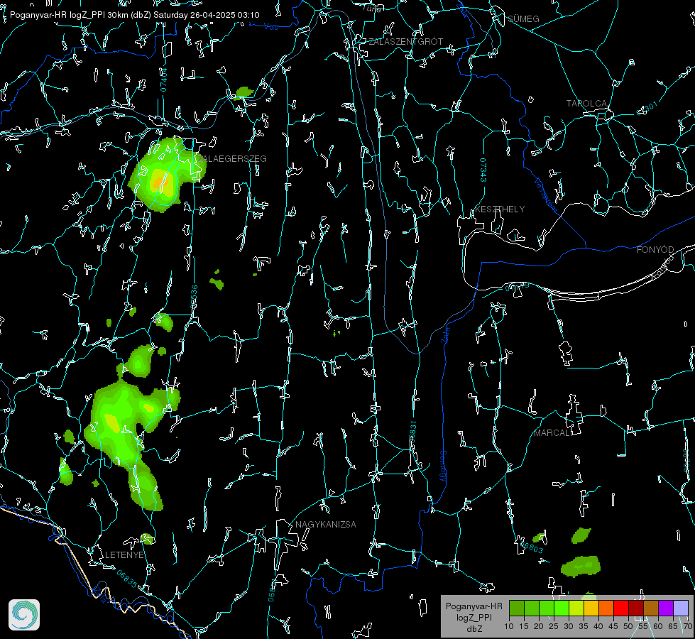Image resolution: width=695 pixels, height=639 pixels.
Task: Click the ZALAEGERSZEG city label
Action: (x=232, y=159)
